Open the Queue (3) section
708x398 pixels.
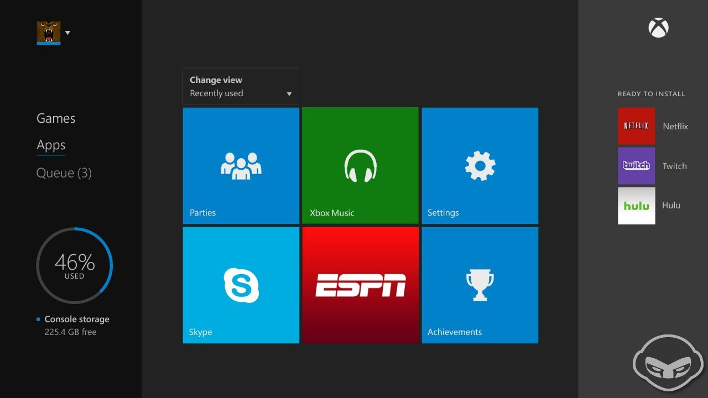[64, 173]
